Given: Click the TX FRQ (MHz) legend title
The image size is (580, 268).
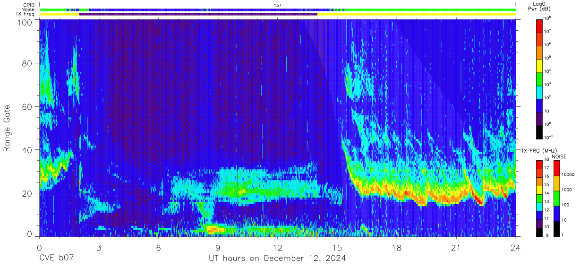Looking at the screenshot, I should tap(540, 150).
